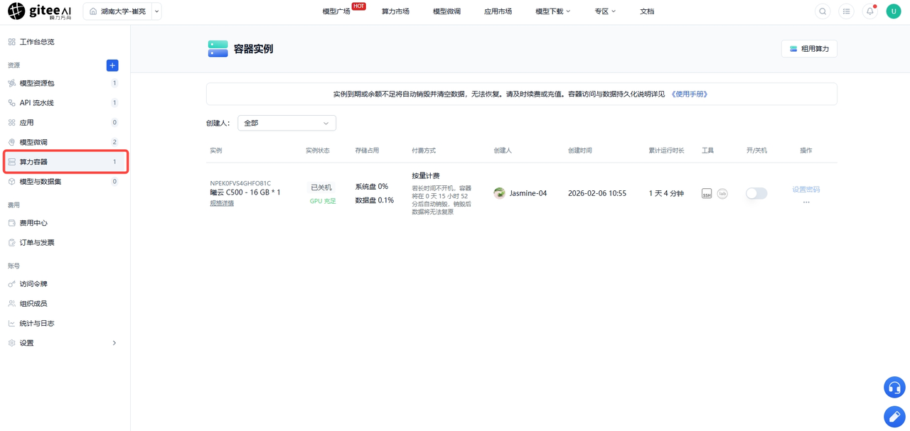Open 费用中心 in sidebar
The image size is (910, 431).
65,223
